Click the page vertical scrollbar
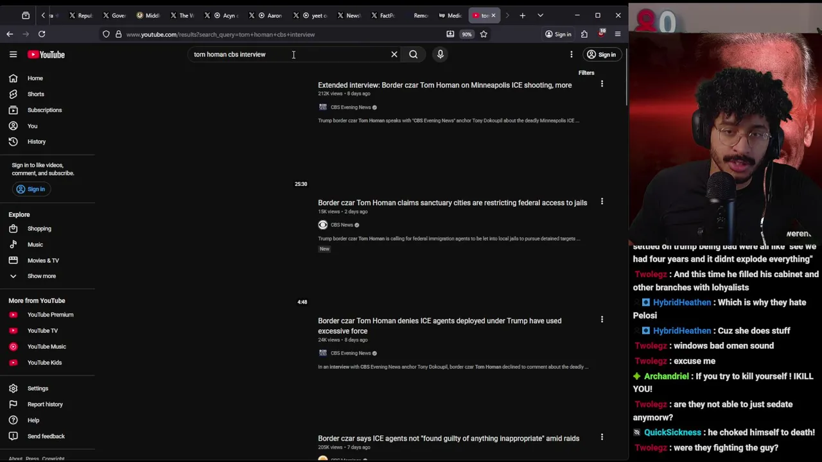The height and width of the screenshot is (462, 822). (626, 77)
